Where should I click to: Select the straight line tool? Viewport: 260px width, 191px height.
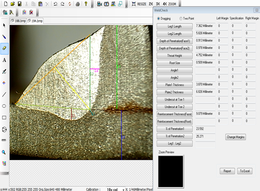tap(4, 95)
